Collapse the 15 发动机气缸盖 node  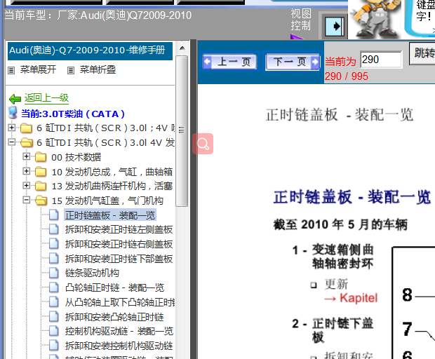27,200
